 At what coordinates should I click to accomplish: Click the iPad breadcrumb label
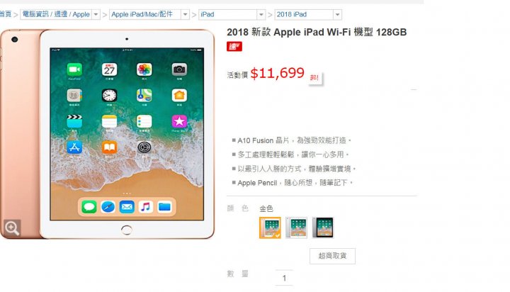(x=208, y=14)
